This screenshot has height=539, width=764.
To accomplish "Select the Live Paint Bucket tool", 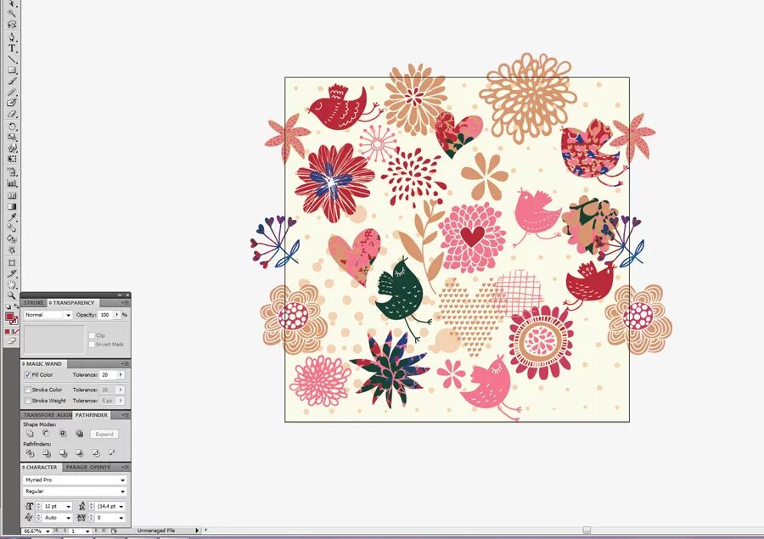I will 12,239.
